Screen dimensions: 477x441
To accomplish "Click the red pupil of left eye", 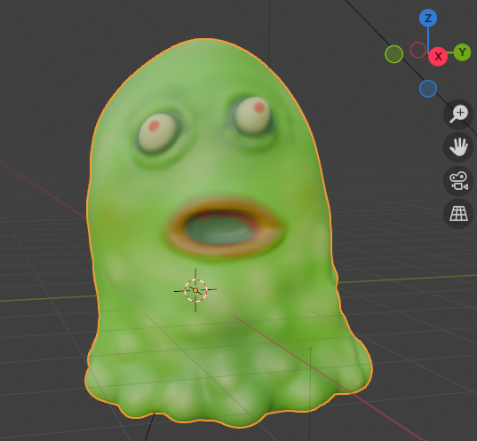I will point(154,126).
